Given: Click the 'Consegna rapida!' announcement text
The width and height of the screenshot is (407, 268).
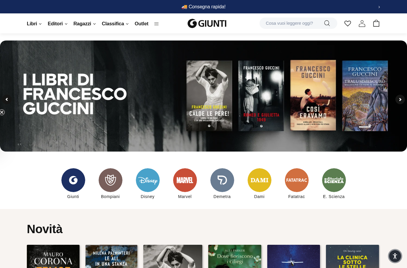Looking at the screenshot, I should (x=203, y=7).
